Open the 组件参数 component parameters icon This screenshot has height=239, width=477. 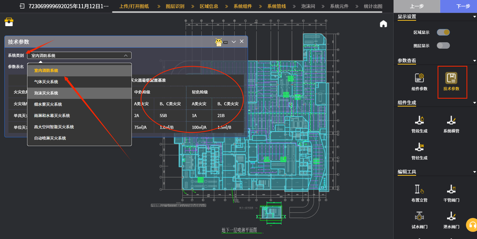pos(419,78)
